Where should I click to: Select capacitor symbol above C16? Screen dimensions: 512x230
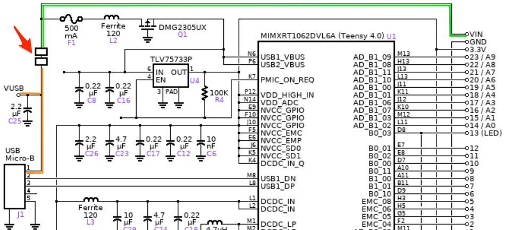point(109,90)
